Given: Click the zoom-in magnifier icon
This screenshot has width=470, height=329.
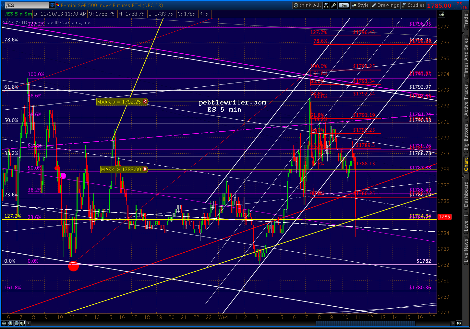Looking at the screenshot, I should point(10,323).
